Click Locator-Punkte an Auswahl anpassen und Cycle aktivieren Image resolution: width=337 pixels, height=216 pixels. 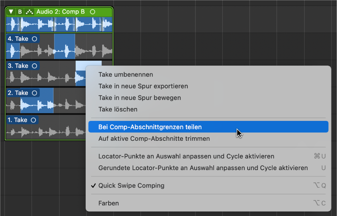(x=186, y=156)
